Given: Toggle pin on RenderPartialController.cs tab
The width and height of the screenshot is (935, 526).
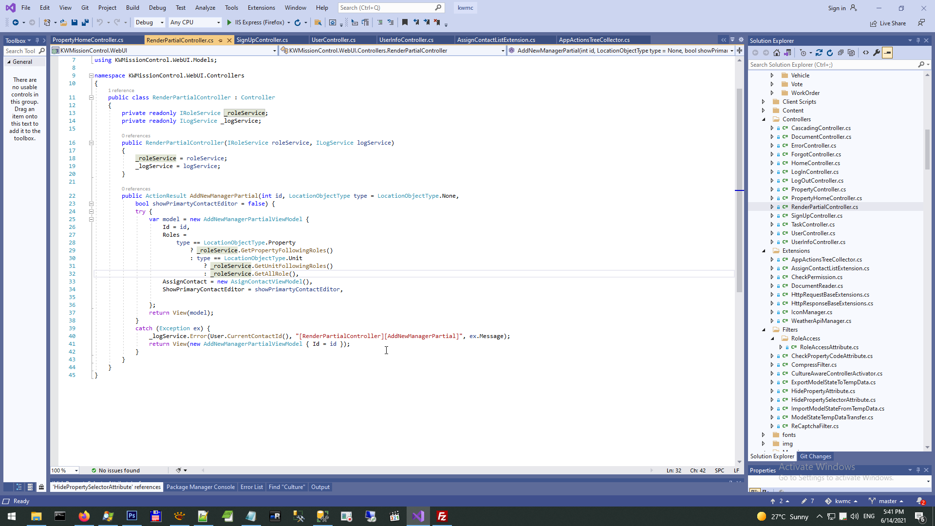Looking at the screenshot, I should coord(221,40).
